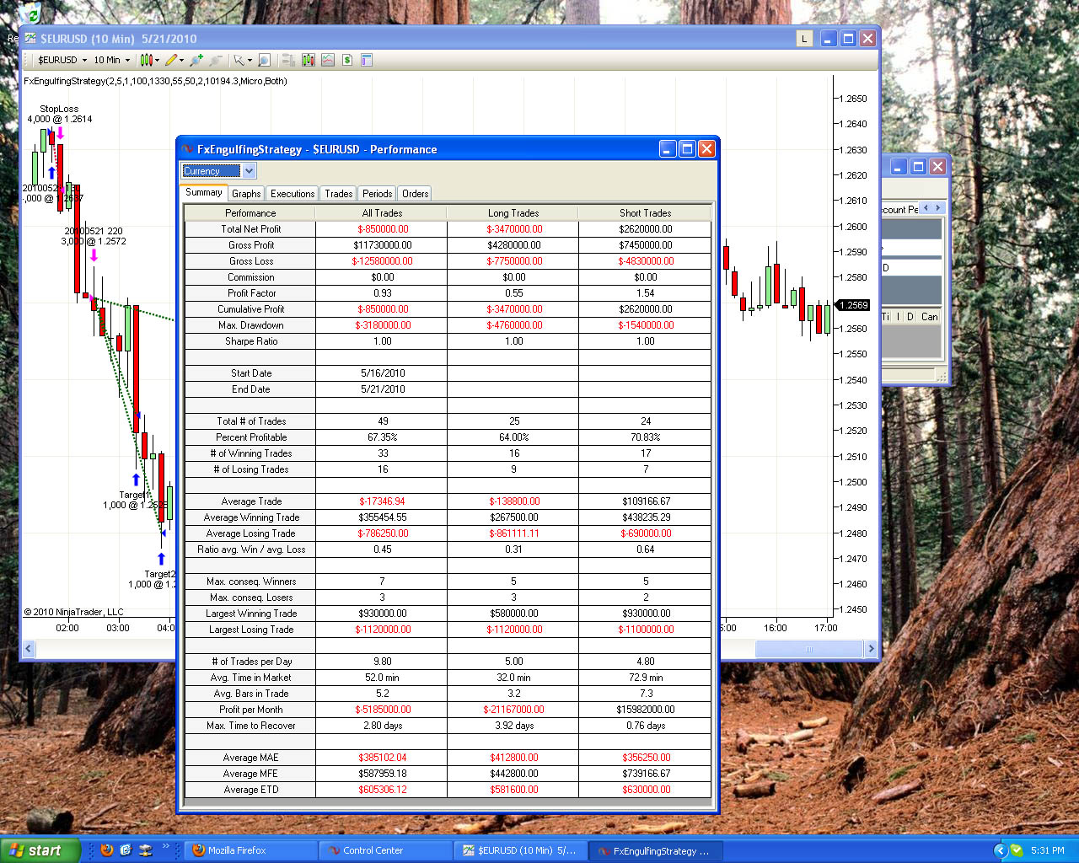Click the Can column header in background window
The image size is (1079, 863).
pyautogui.click(x=930, y=317)
